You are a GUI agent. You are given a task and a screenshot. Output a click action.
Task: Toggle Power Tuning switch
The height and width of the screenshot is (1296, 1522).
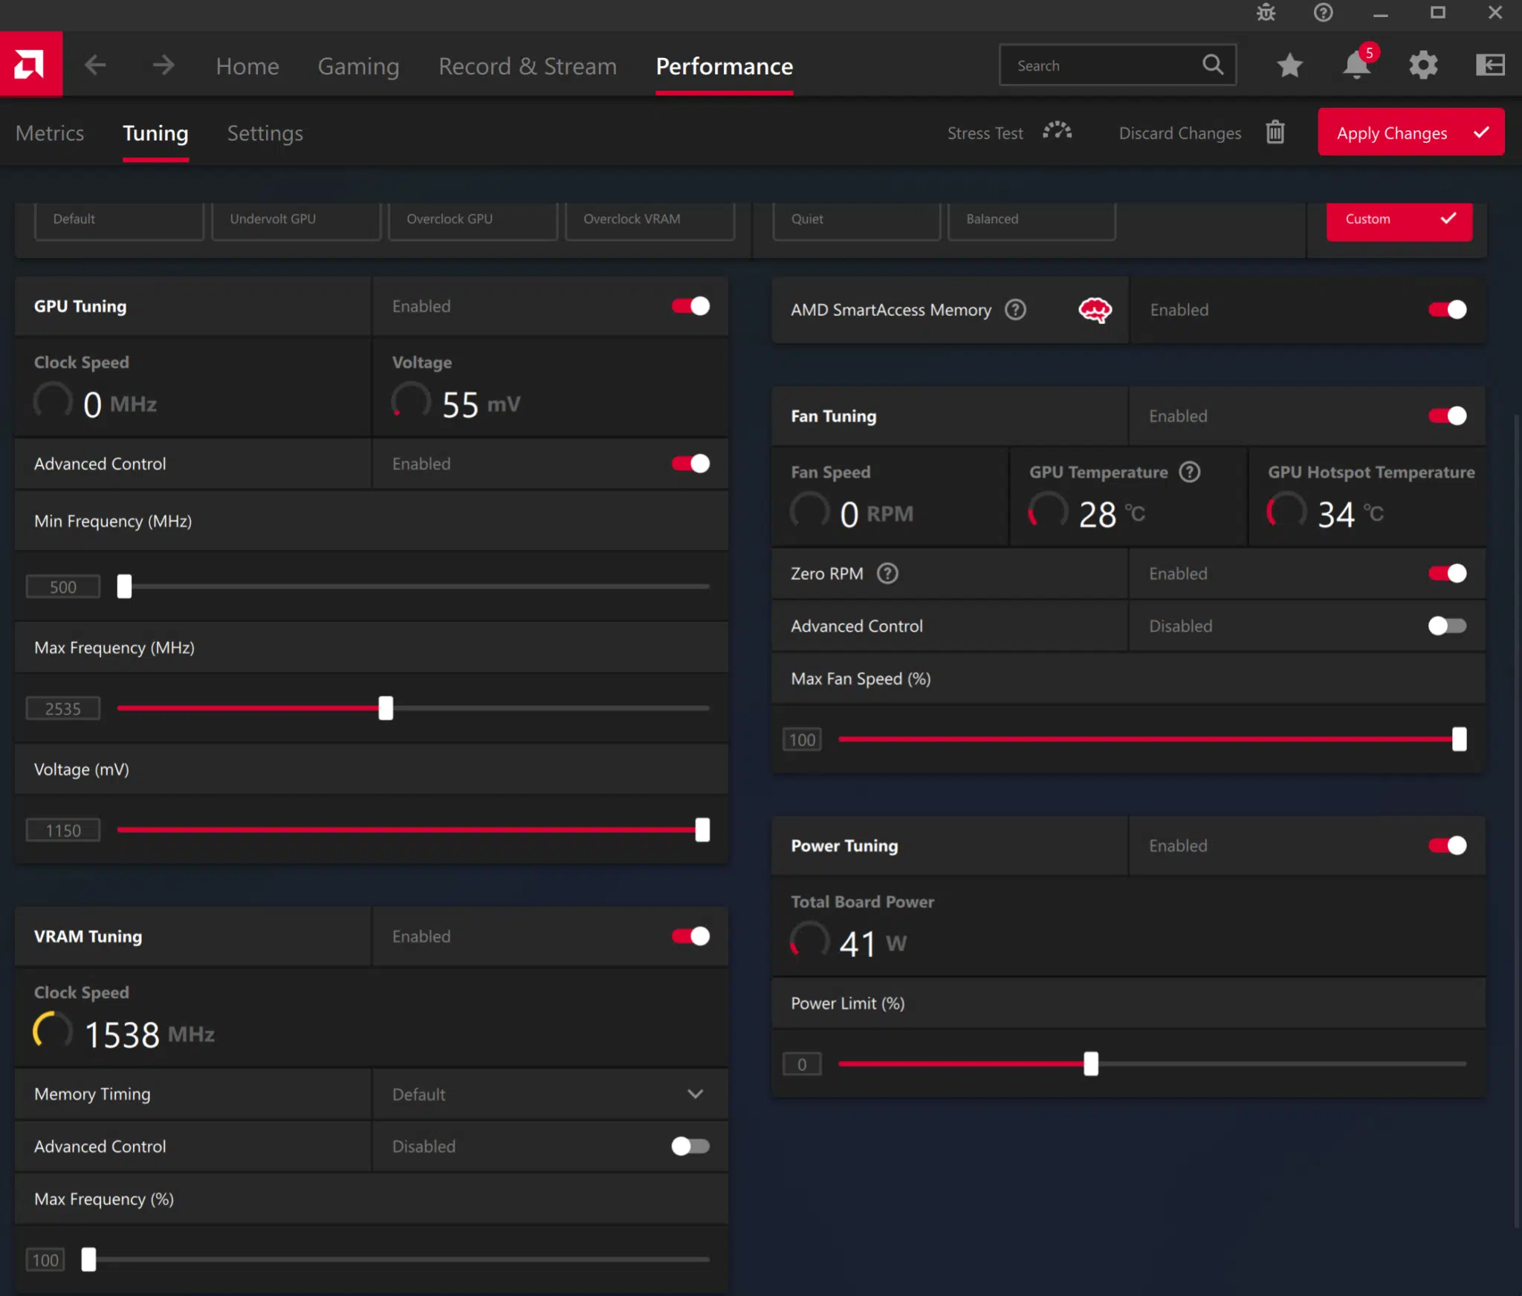pos(1447,845)
